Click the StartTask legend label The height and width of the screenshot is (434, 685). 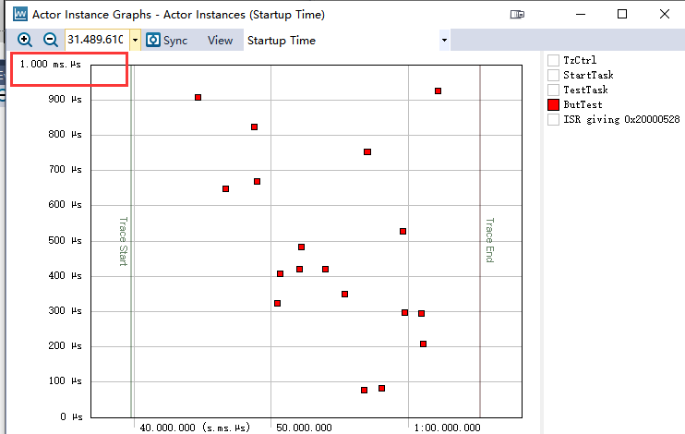(588, 75)
